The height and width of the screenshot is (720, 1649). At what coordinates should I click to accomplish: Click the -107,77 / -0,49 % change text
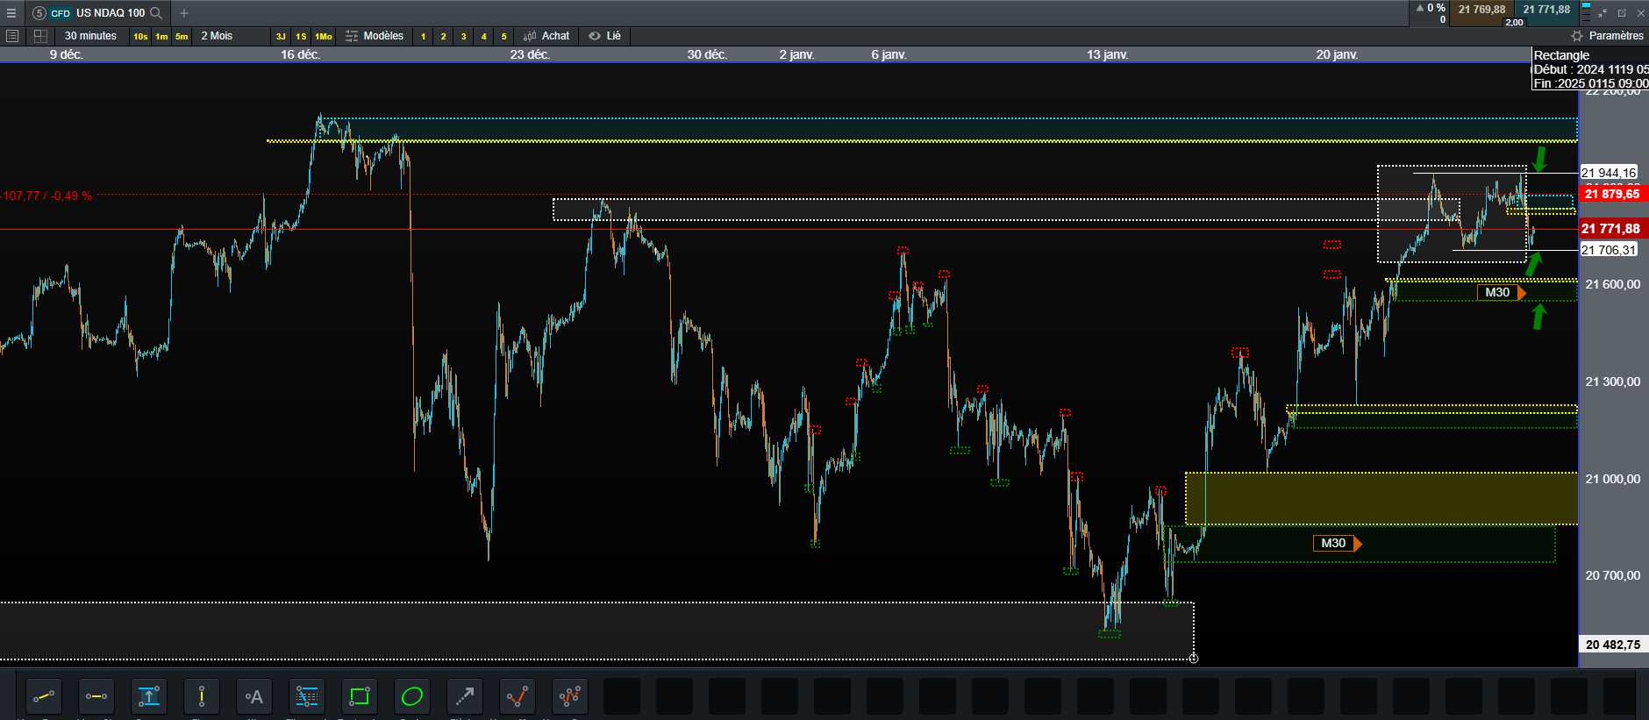pyautogui.click(x=46, y=196)
